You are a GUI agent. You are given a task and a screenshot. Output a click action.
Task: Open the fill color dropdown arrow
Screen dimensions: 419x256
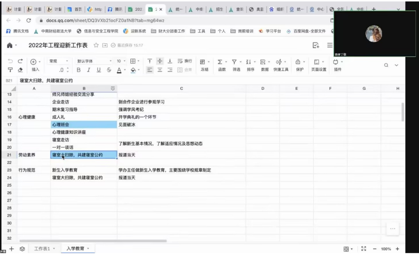(139, 70)
